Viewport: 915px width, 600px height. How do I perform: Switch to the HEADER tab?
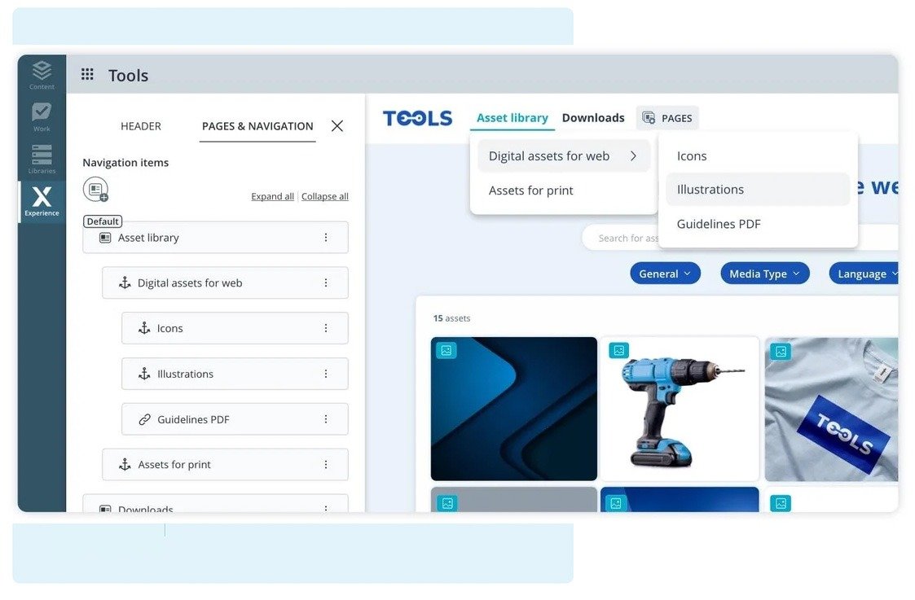(x=141, y=126)
